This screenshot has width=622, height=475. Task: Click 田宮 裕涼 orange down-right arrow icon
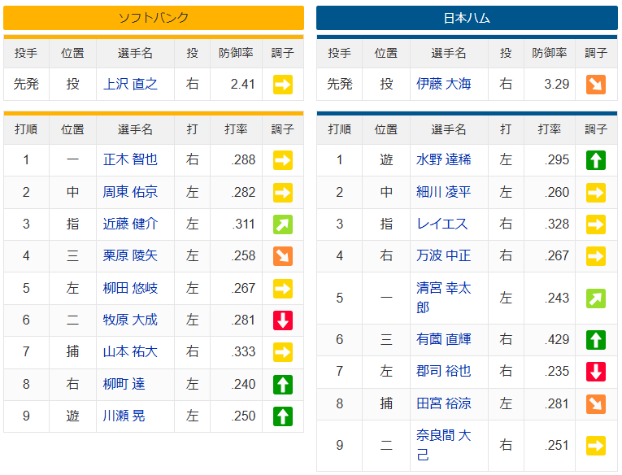(x=596, y=404)
